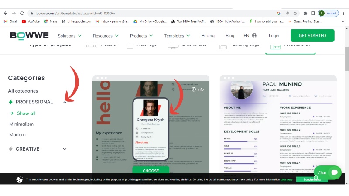Click the BOWWE logo
Image resolution: width=349 pixels, height=196 pixels.
(x=29, y=35)
